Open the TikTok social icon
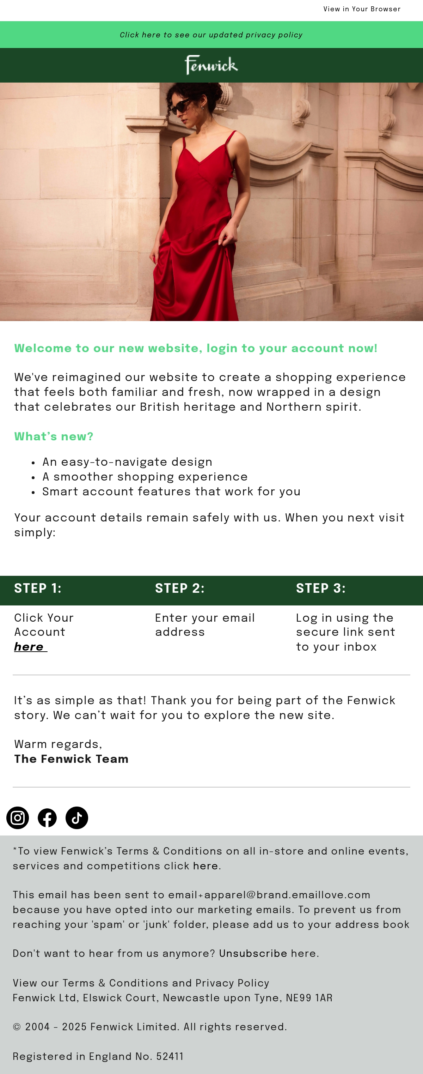 coord(76,817)
